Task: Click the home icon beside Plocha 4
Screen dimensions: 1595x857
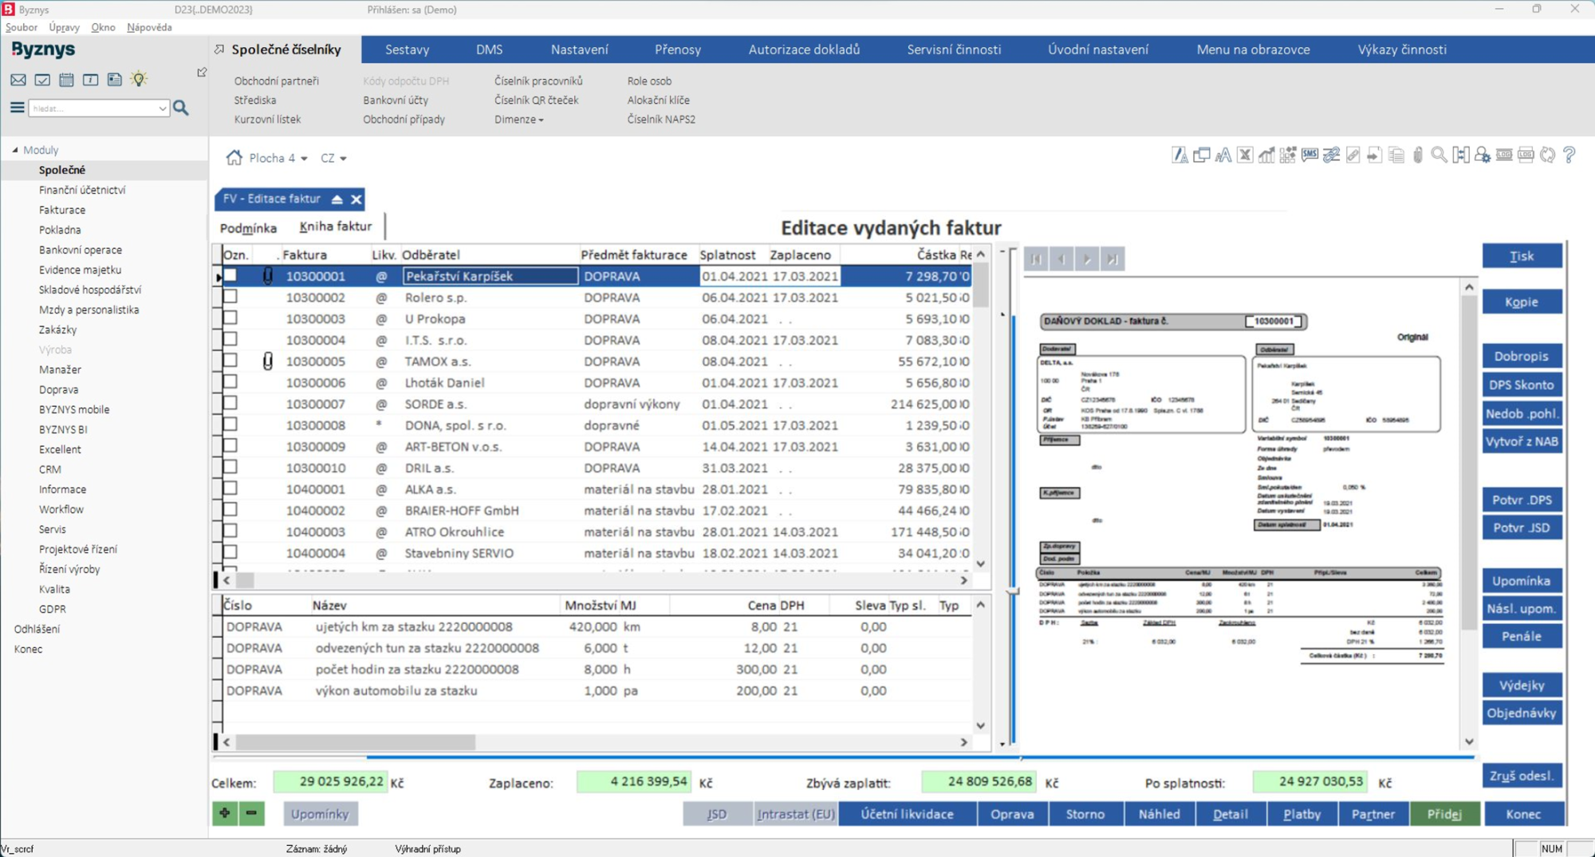Action: coord(234,158)
